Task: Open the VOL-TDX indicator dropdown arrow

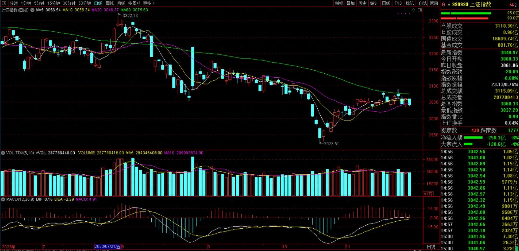Action: click(x=3, y=153)
